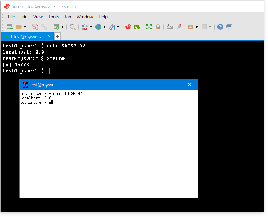Open the Window menu

pos(85,17)
